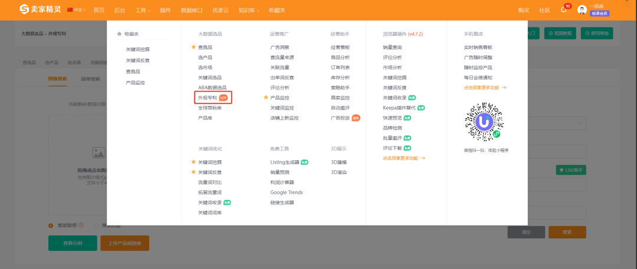The image size is (637, 269).
Task: Open 品牌检测 under 浏览器插件
Action: [x=392, y=128]
